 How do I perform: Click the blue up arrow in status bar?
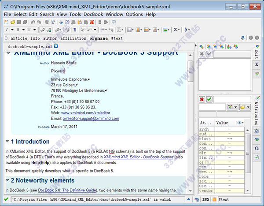(x=189, y=199)
